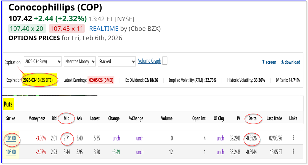Sort by the Last Trade column header
This screenshot has height=165, width=308.
click(274, 119)
